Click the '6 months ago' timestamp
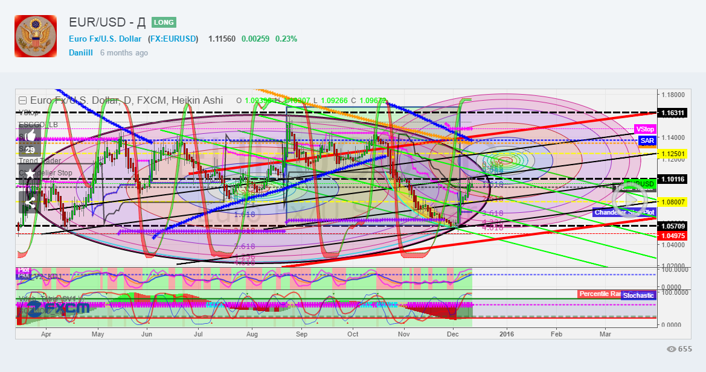 (124, 52)
